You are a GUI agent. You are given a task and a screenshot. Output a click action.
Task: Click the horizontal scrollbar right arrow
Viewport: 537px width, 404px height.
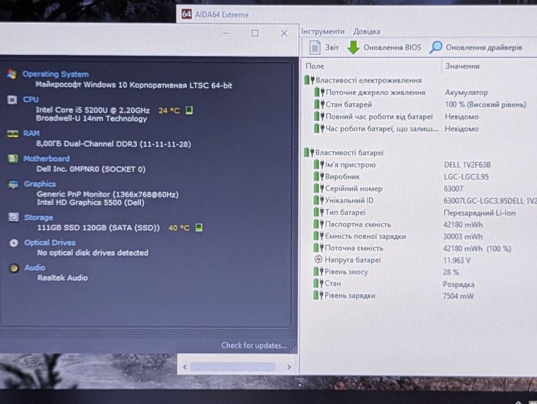click(289, 367)
